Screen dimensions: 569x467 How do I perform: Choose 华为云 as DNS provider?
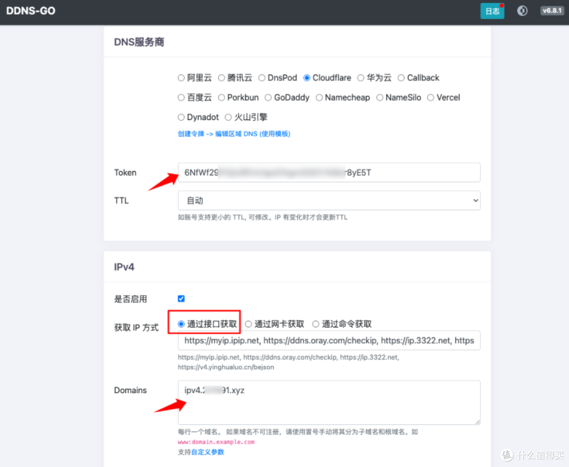360,77
